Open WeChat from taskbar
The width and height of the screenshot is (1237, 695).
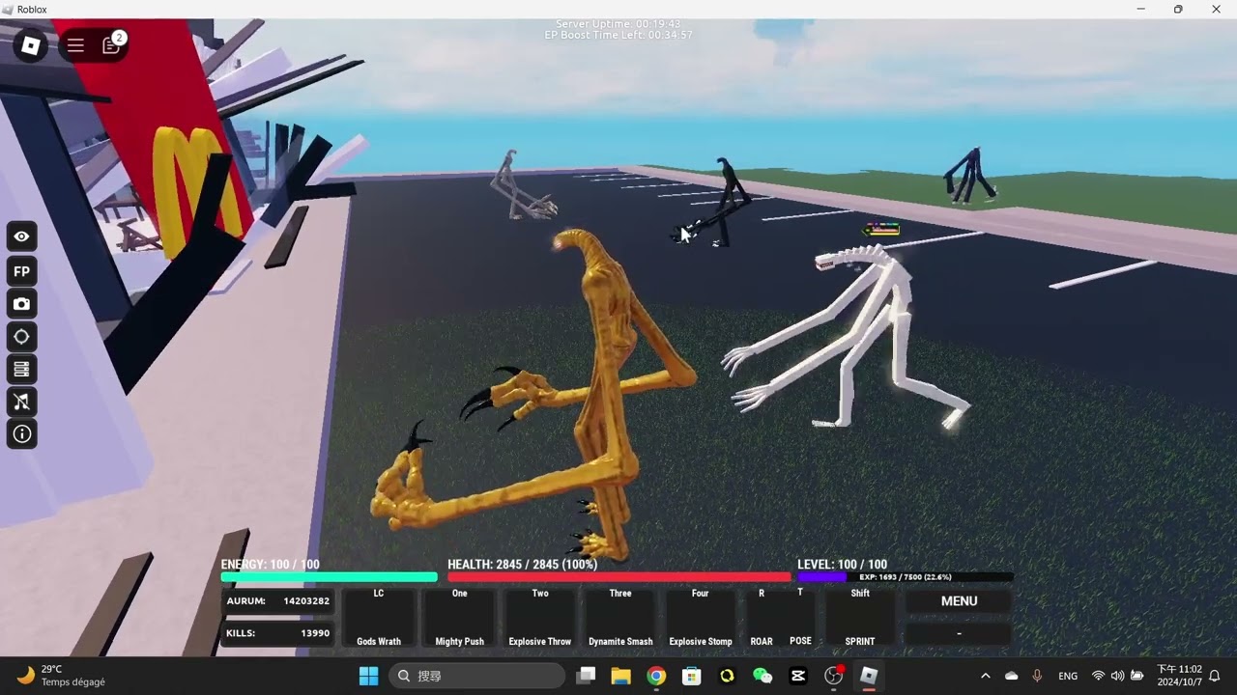pos(762,676)
